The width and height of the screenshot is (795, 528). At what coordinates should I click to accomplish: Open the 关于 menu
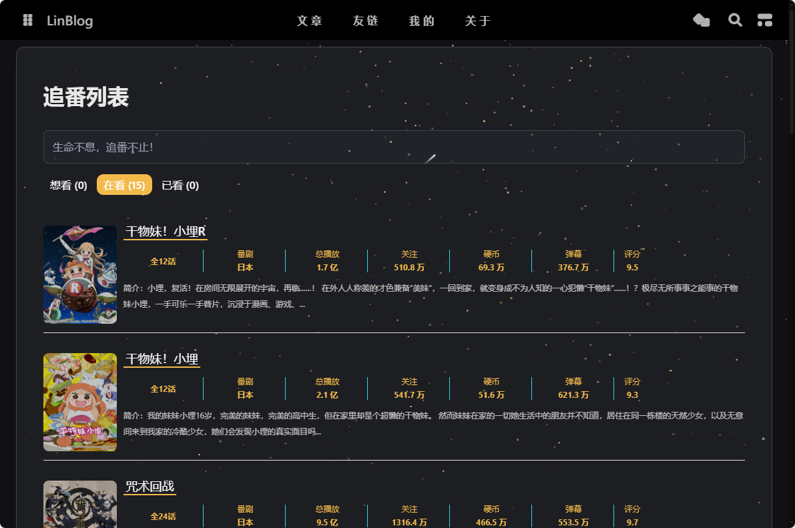point(478,21)
